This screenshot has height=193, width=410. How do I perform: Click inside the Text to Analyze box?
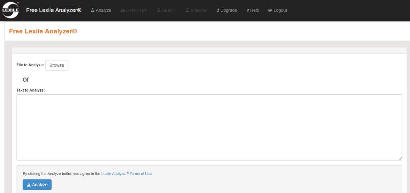(x=209, y=127)
